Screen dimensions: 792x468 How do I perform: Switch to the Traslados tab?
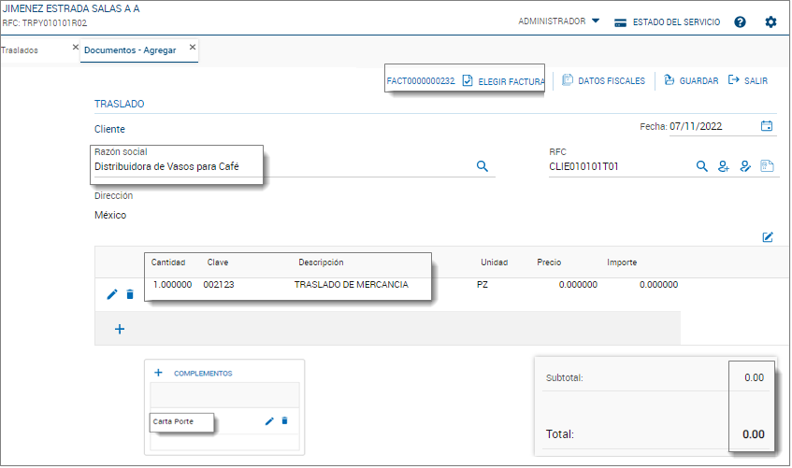pos(21,50)
